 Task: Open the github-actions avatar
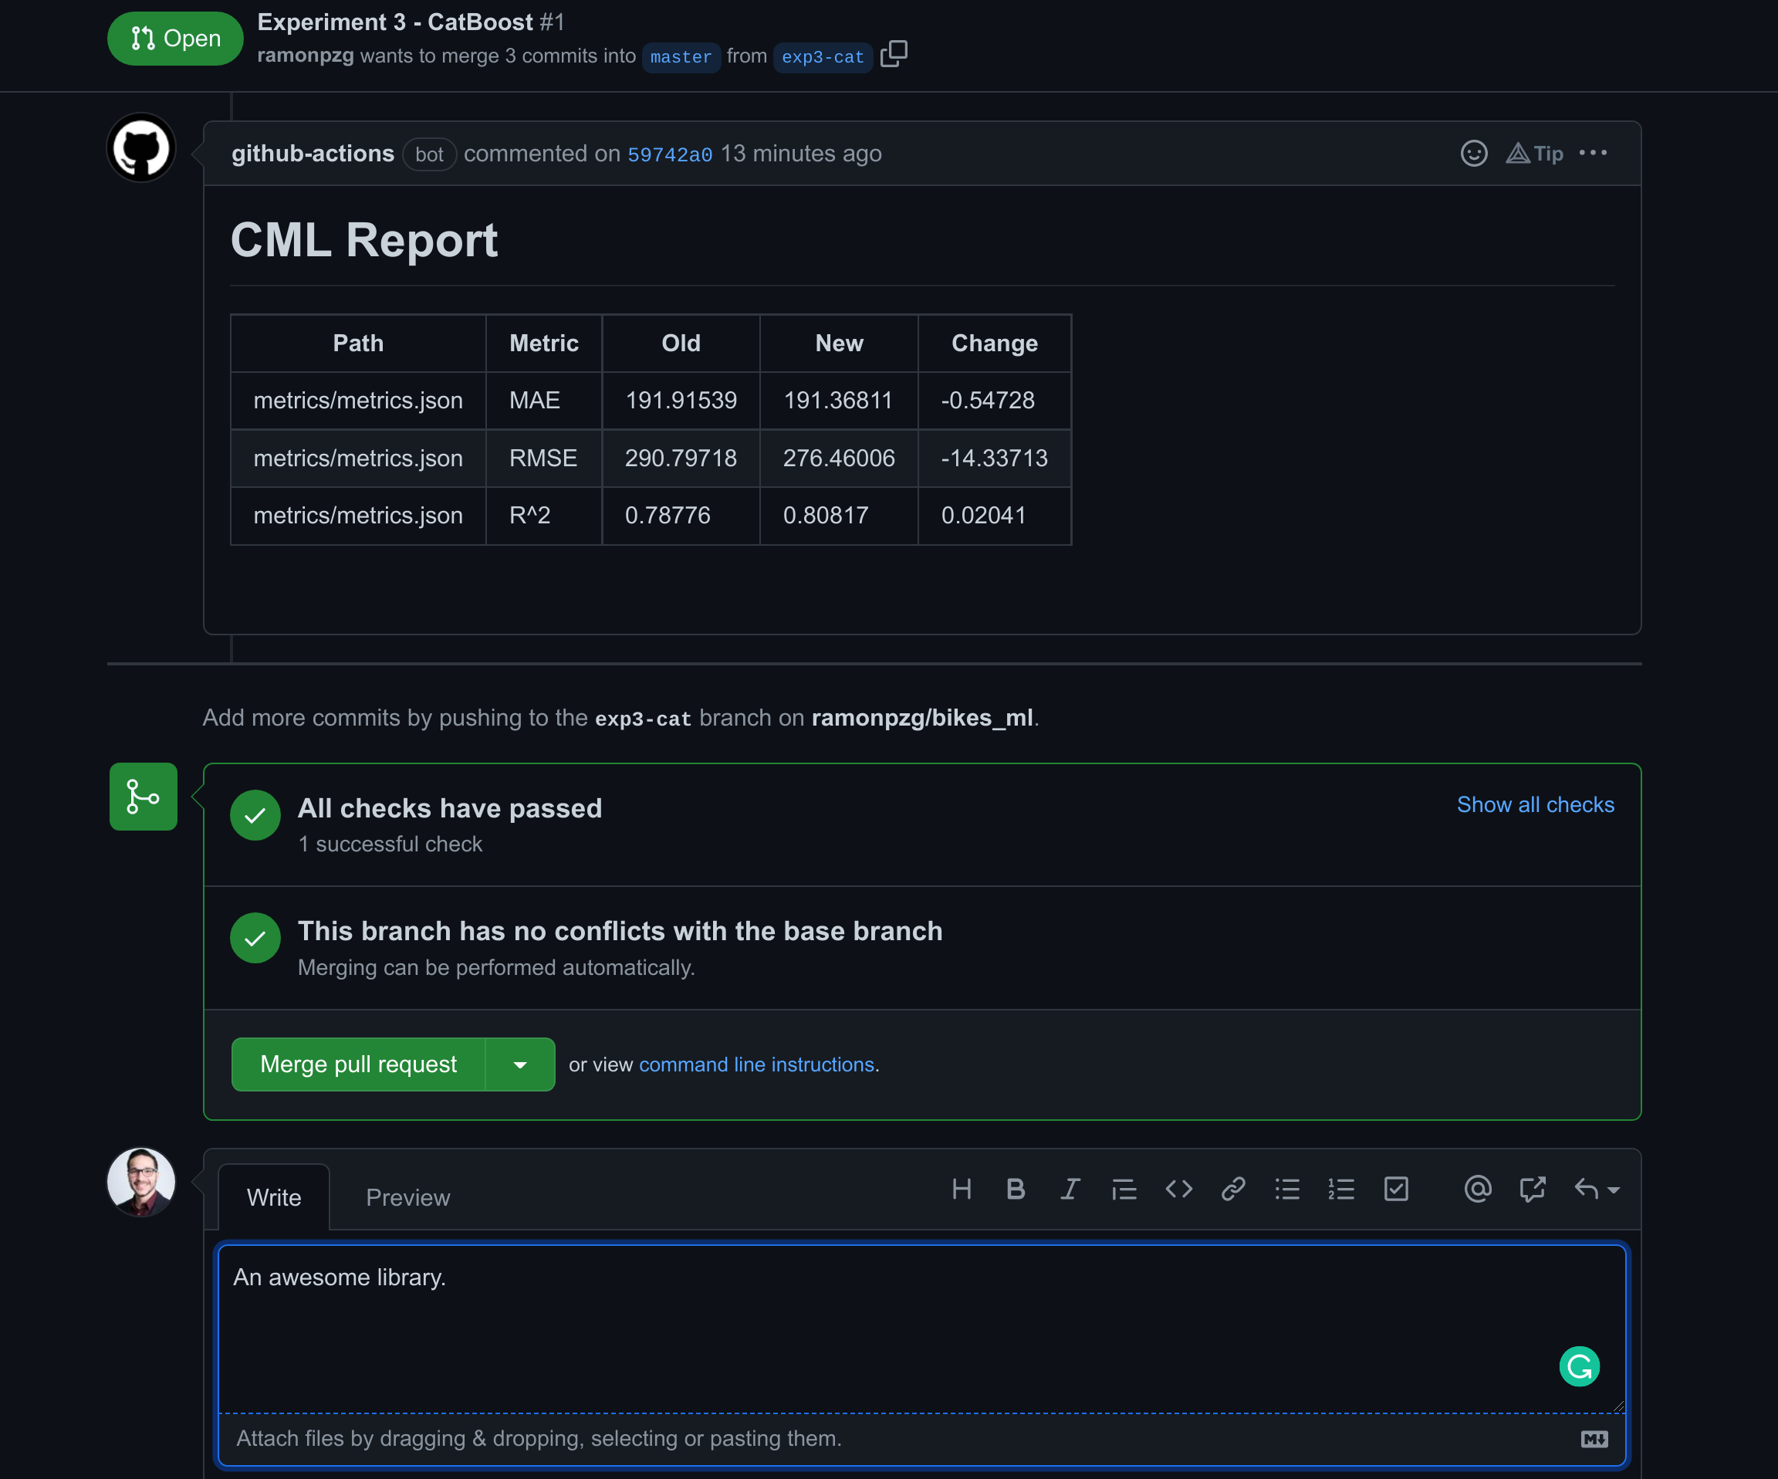click(141, 148)
